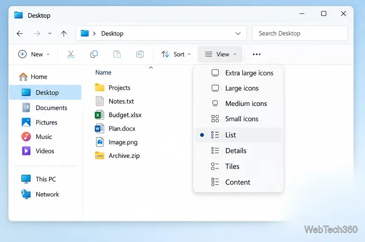
Task: Click the folder icon in address bar
Action: click(85, 33)
